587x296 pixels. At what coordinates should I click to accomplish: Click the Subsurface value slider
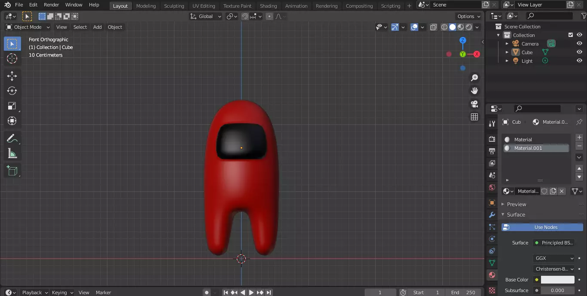557,290
